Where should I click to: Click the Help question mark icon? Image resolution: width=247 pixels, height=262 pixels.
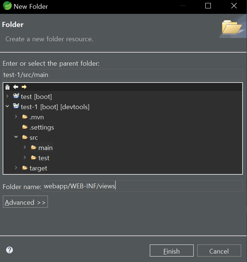pyautogui.click(x=9, y=250)
